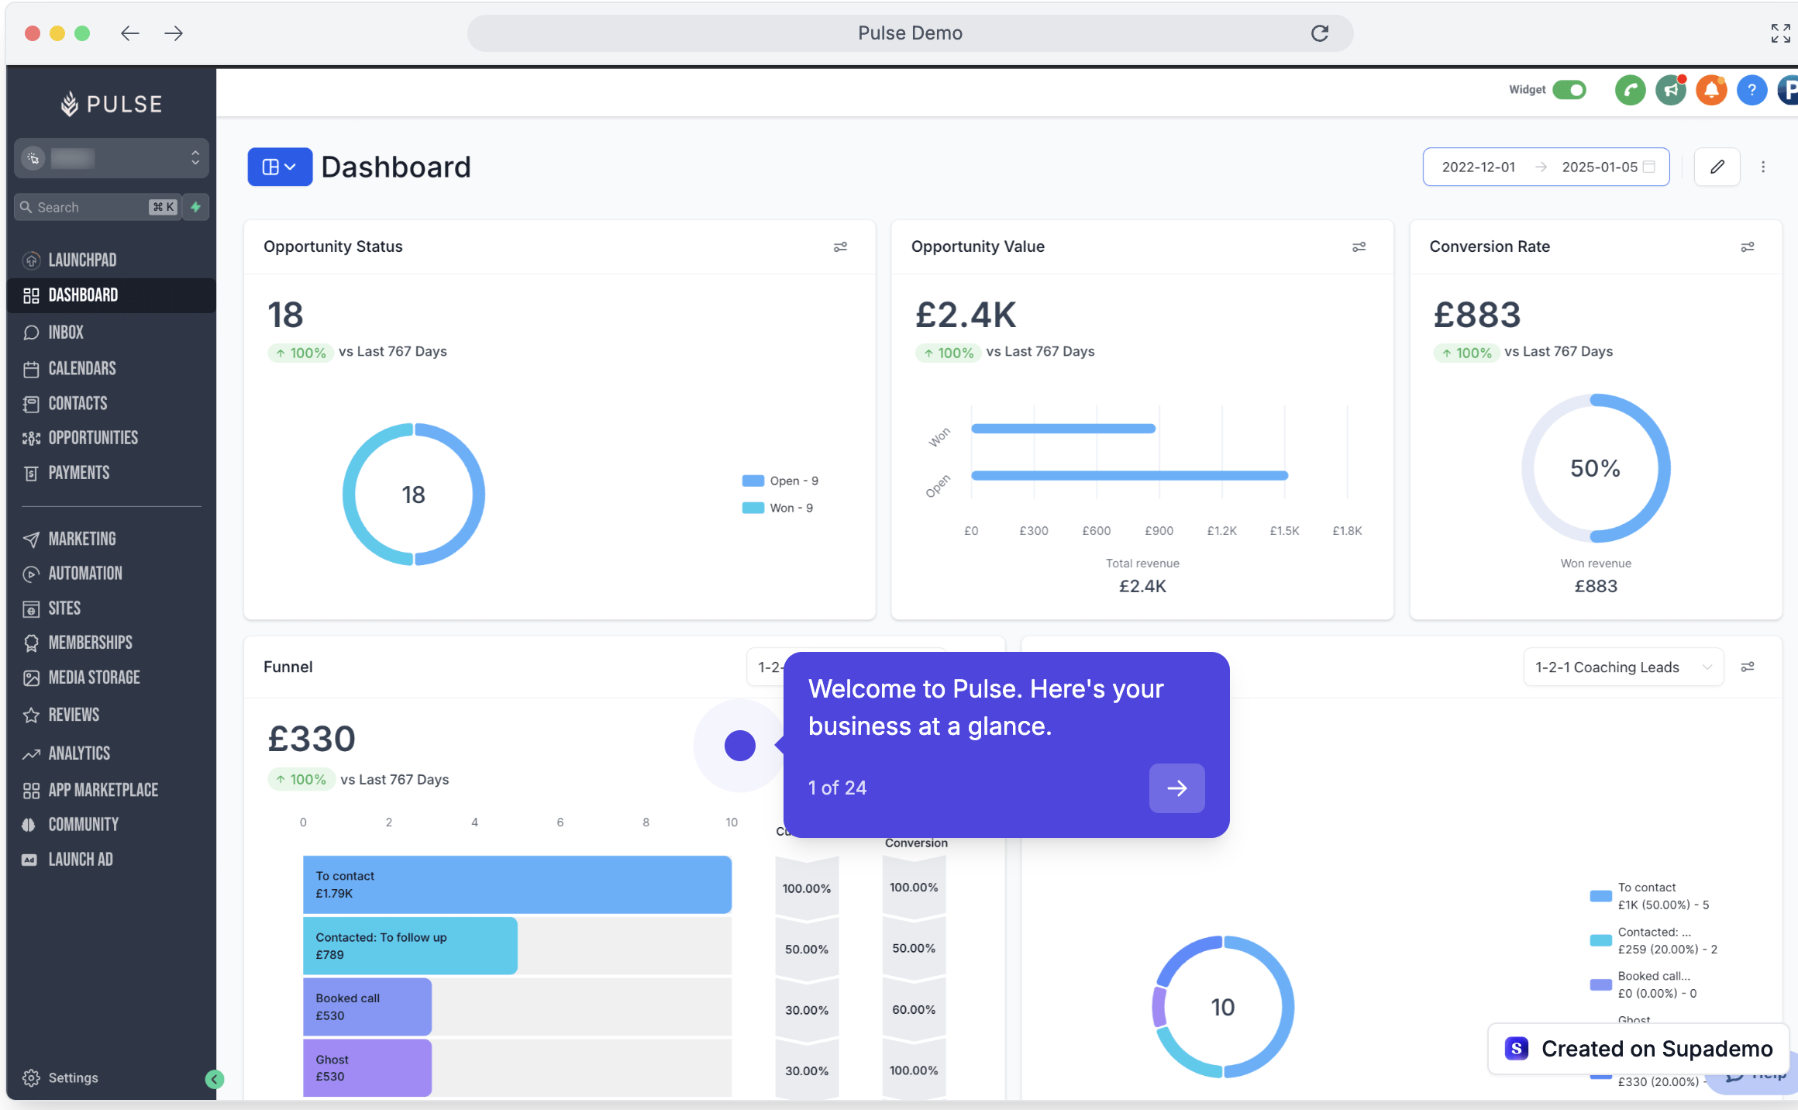Open the 1-2-1 Coaching Leads dropdown
The image size is (1798, 1110).
click(x=1623, y=667)
